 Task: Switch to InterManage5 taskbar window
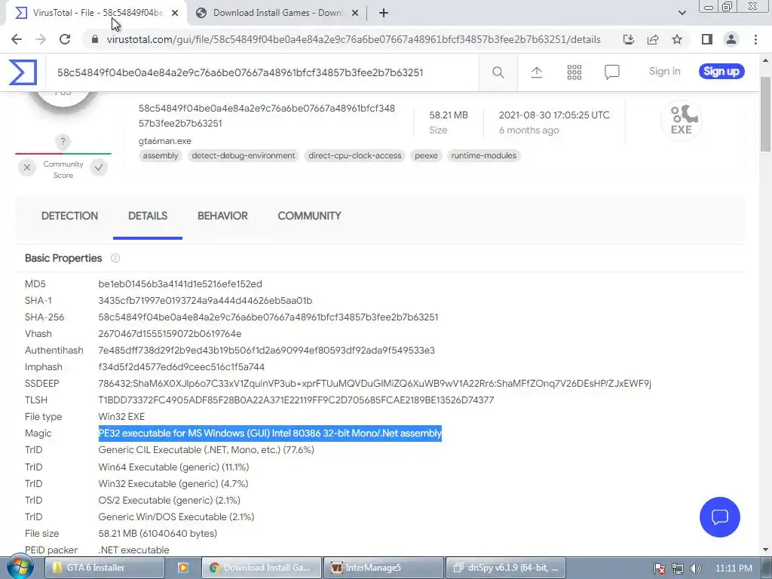tap(384, 568)
